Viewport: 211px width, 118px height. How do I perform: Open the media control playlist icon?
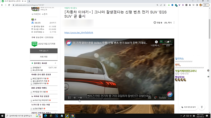point(193,5)
